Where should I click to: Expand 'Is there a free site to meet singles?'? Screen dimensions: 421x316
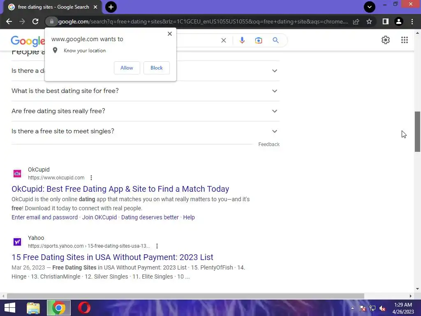[146, 131]
